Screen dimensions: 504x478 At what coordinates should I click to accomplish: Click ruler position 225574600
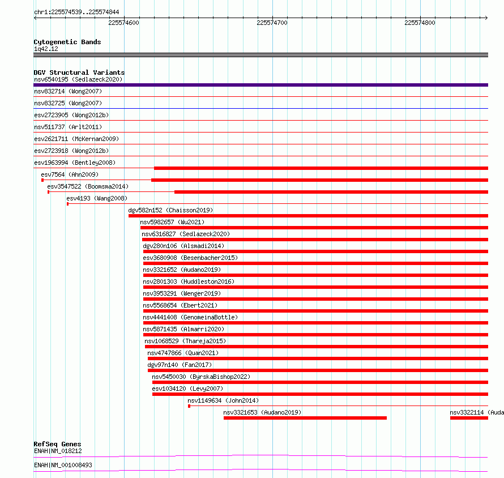(x=124, y=23)
